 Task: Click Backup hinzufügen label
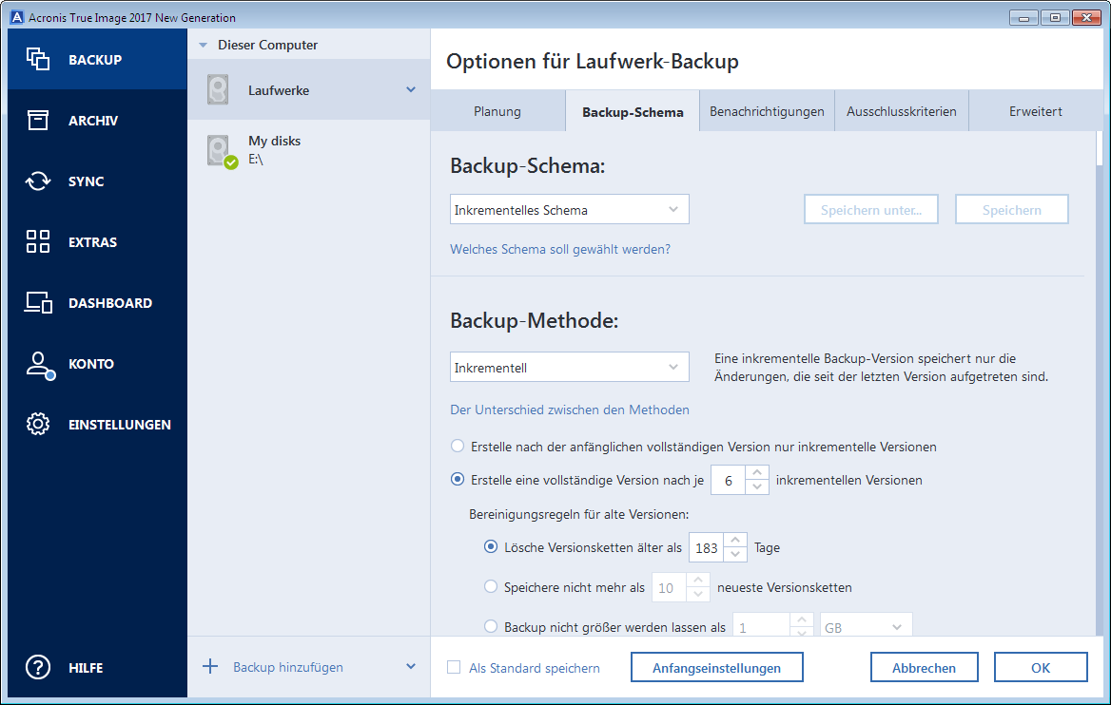tap(287, 667)
